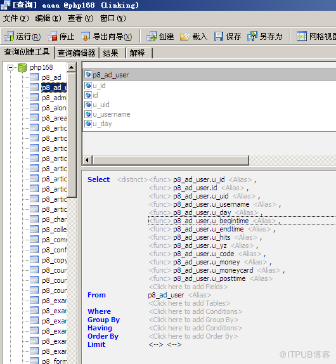Click the Run (运行) toolbar icon
The width and height of the screenshot is (336, 364).
click(9, 36)
